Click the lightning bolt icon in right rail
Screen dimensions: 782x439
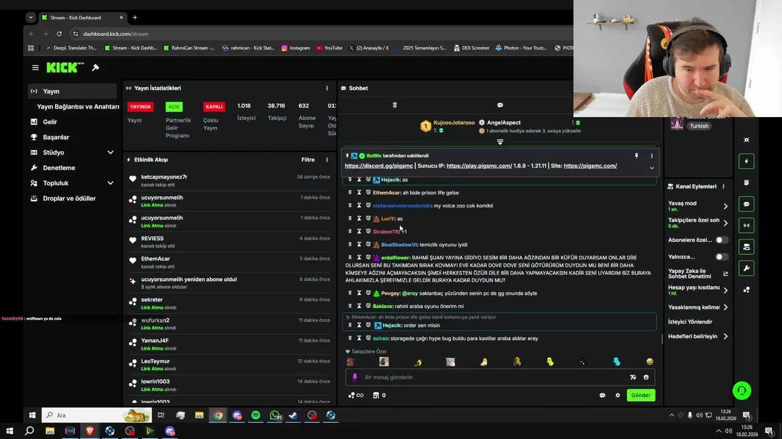point(746,161)
